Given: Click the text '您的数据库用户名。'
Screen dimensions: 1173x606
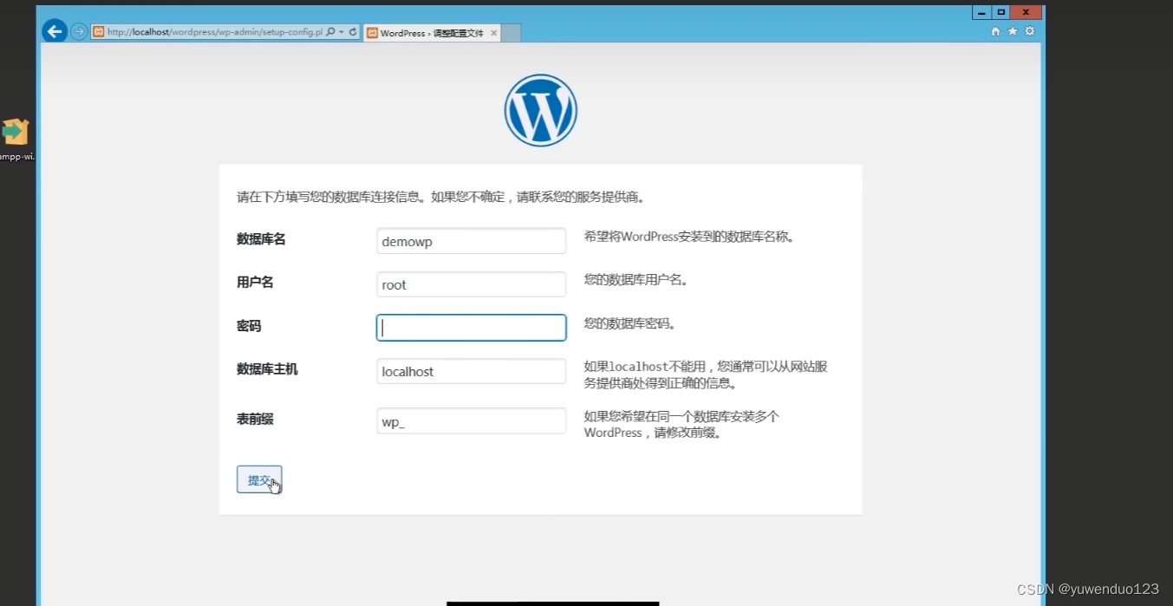Looking at the screenshot, I should 636,280.
